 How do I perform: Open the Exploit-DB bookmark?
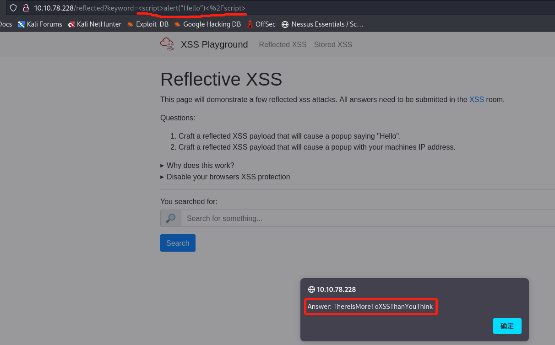[147, 24]
